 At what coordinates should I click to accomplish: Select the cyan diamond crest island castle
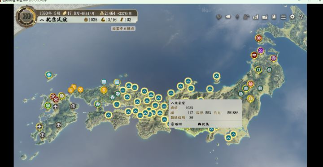coord(48,75)
